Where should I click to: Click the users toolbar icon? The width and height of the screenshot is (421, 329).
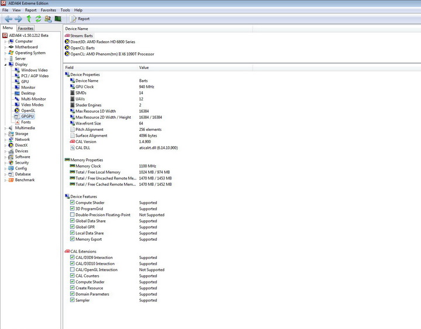(x=48, y=19)
